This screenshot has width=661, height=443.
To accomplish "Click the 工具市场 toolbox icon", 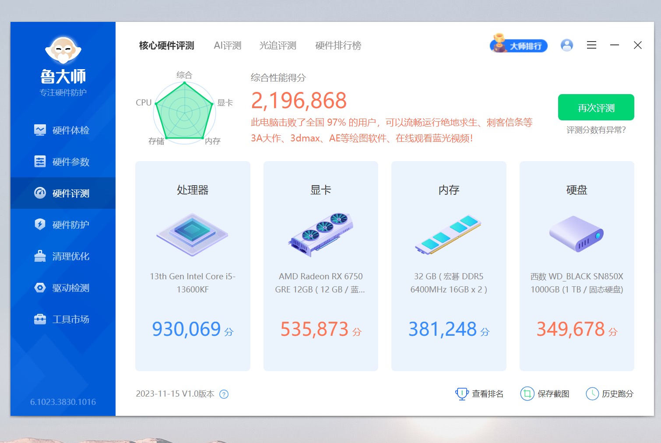I will tap(40, 319).
